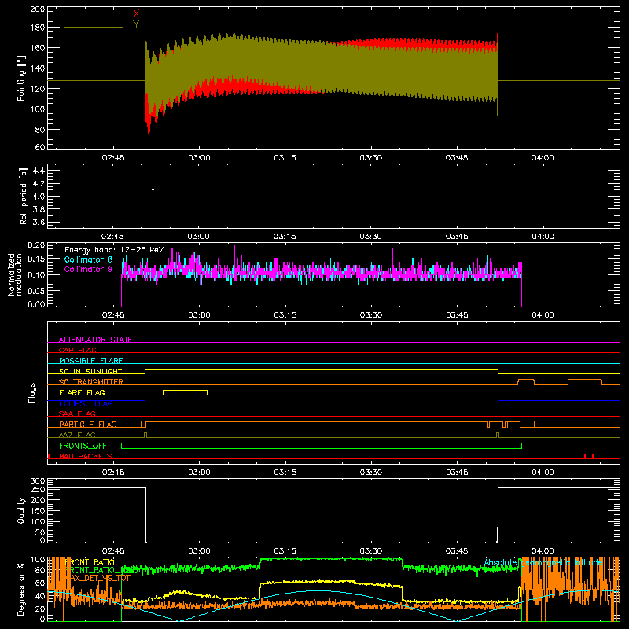The width and height of the screenshot is (629, 629).
Task: Click the 'Energy band: 12-25 keV' annotation
Action: 114,250
